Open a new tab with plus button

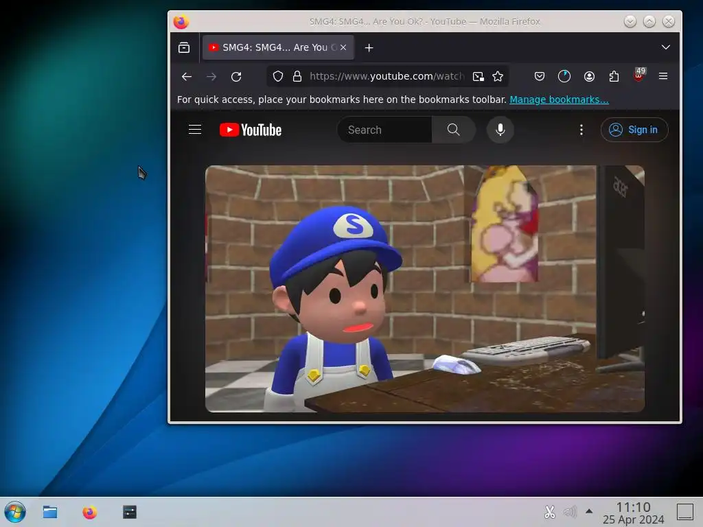pos(369,47)
